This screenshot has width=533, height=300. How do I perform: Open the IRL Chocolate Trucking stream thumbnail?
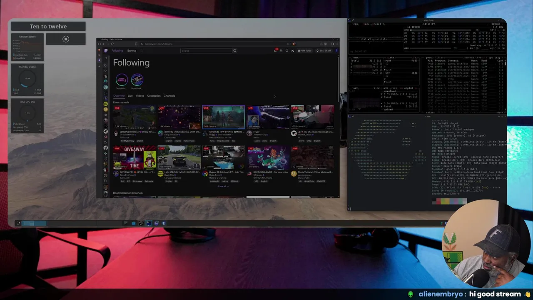(x=312, y=117)
